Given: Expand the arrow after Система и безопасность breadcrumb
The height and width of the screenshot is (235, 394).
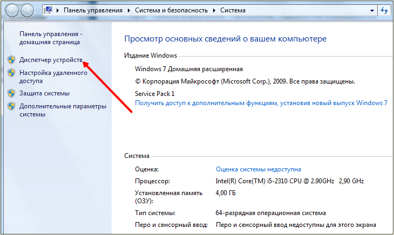Looking at the screenshot, I should coord(214,11).
